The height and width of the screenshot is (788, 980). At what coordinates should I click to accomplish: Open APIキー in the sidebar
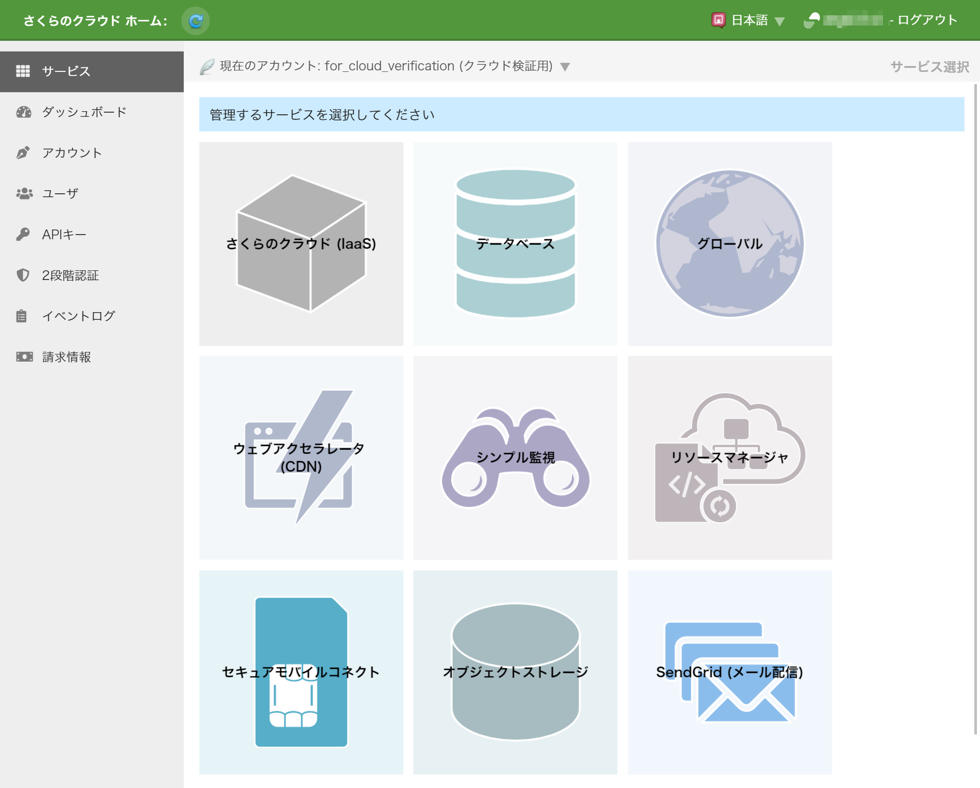tap(64, 235)
